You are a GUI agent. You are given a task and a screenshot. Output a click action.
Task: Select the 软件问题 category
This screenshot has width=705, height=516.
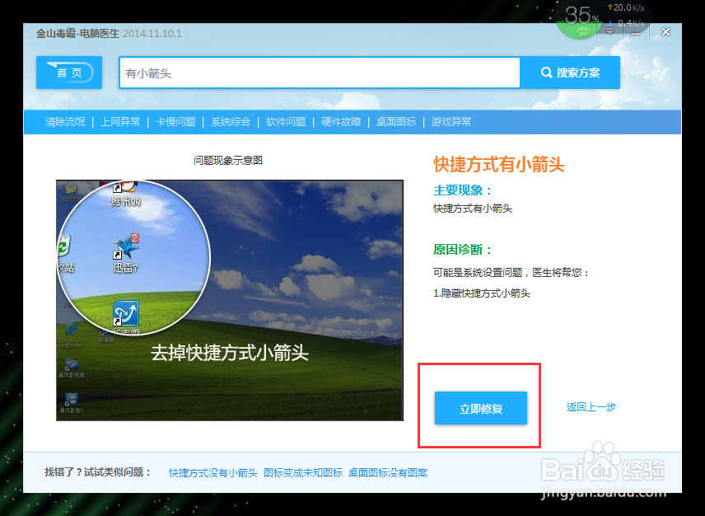[x=286, y=122]
